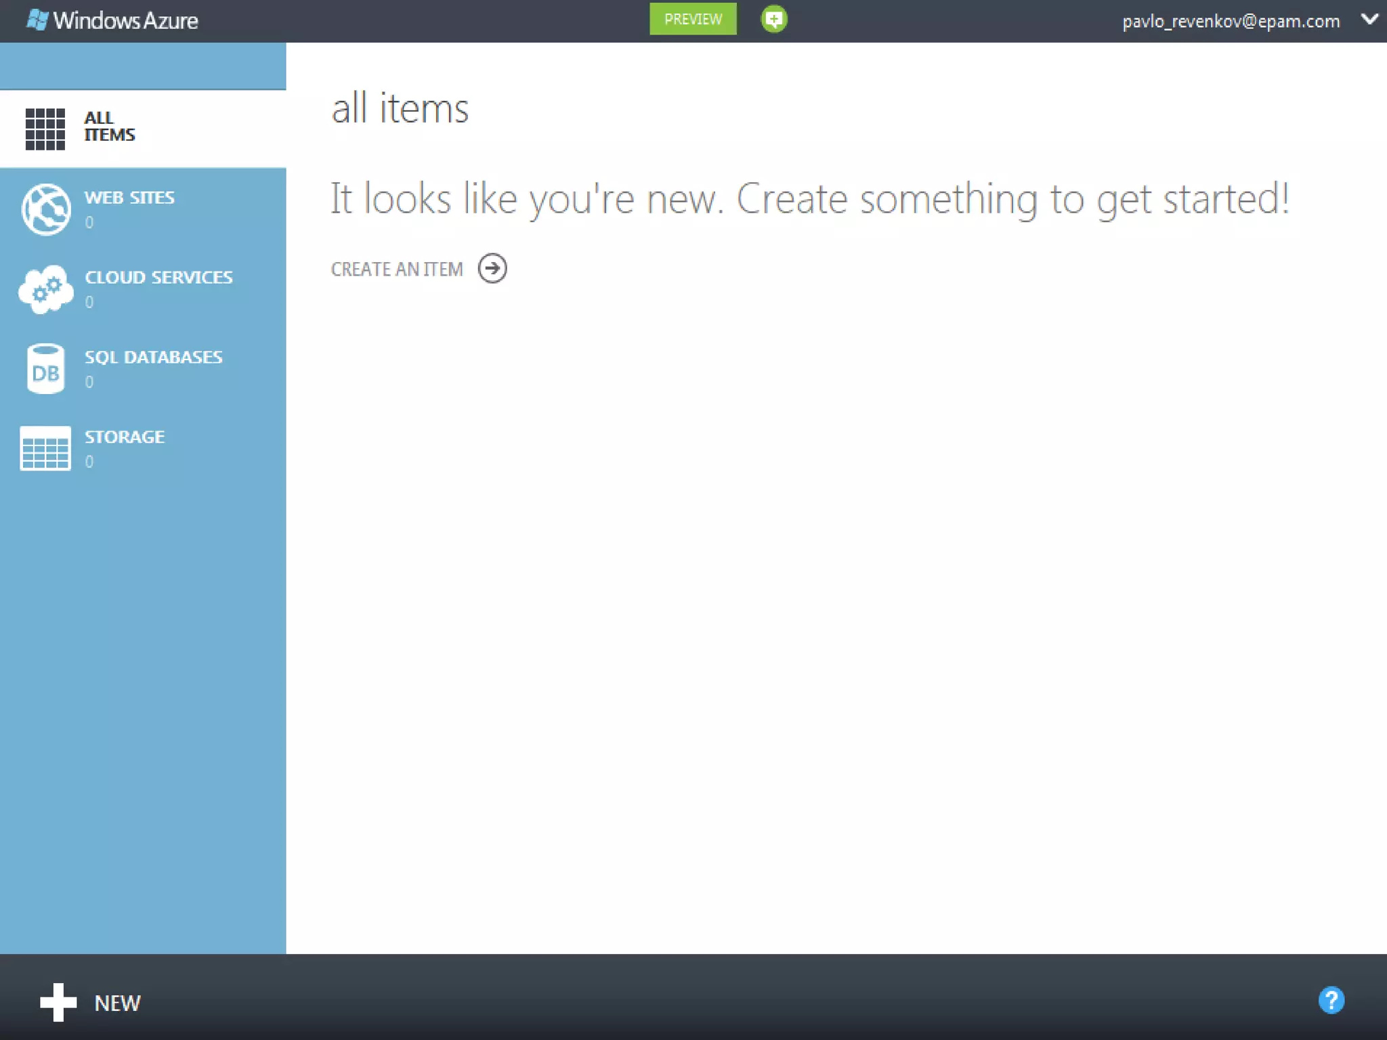Navigate to the STORAGE section
Image resolution: width=1387 pixels, height=1040 pixels.
coord(125,437)
